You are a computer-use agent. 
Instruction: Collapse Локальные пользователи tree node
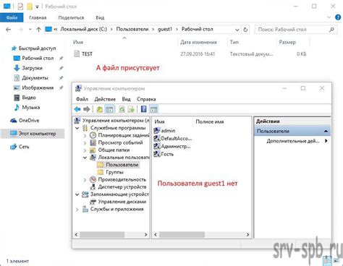(85, 158)
